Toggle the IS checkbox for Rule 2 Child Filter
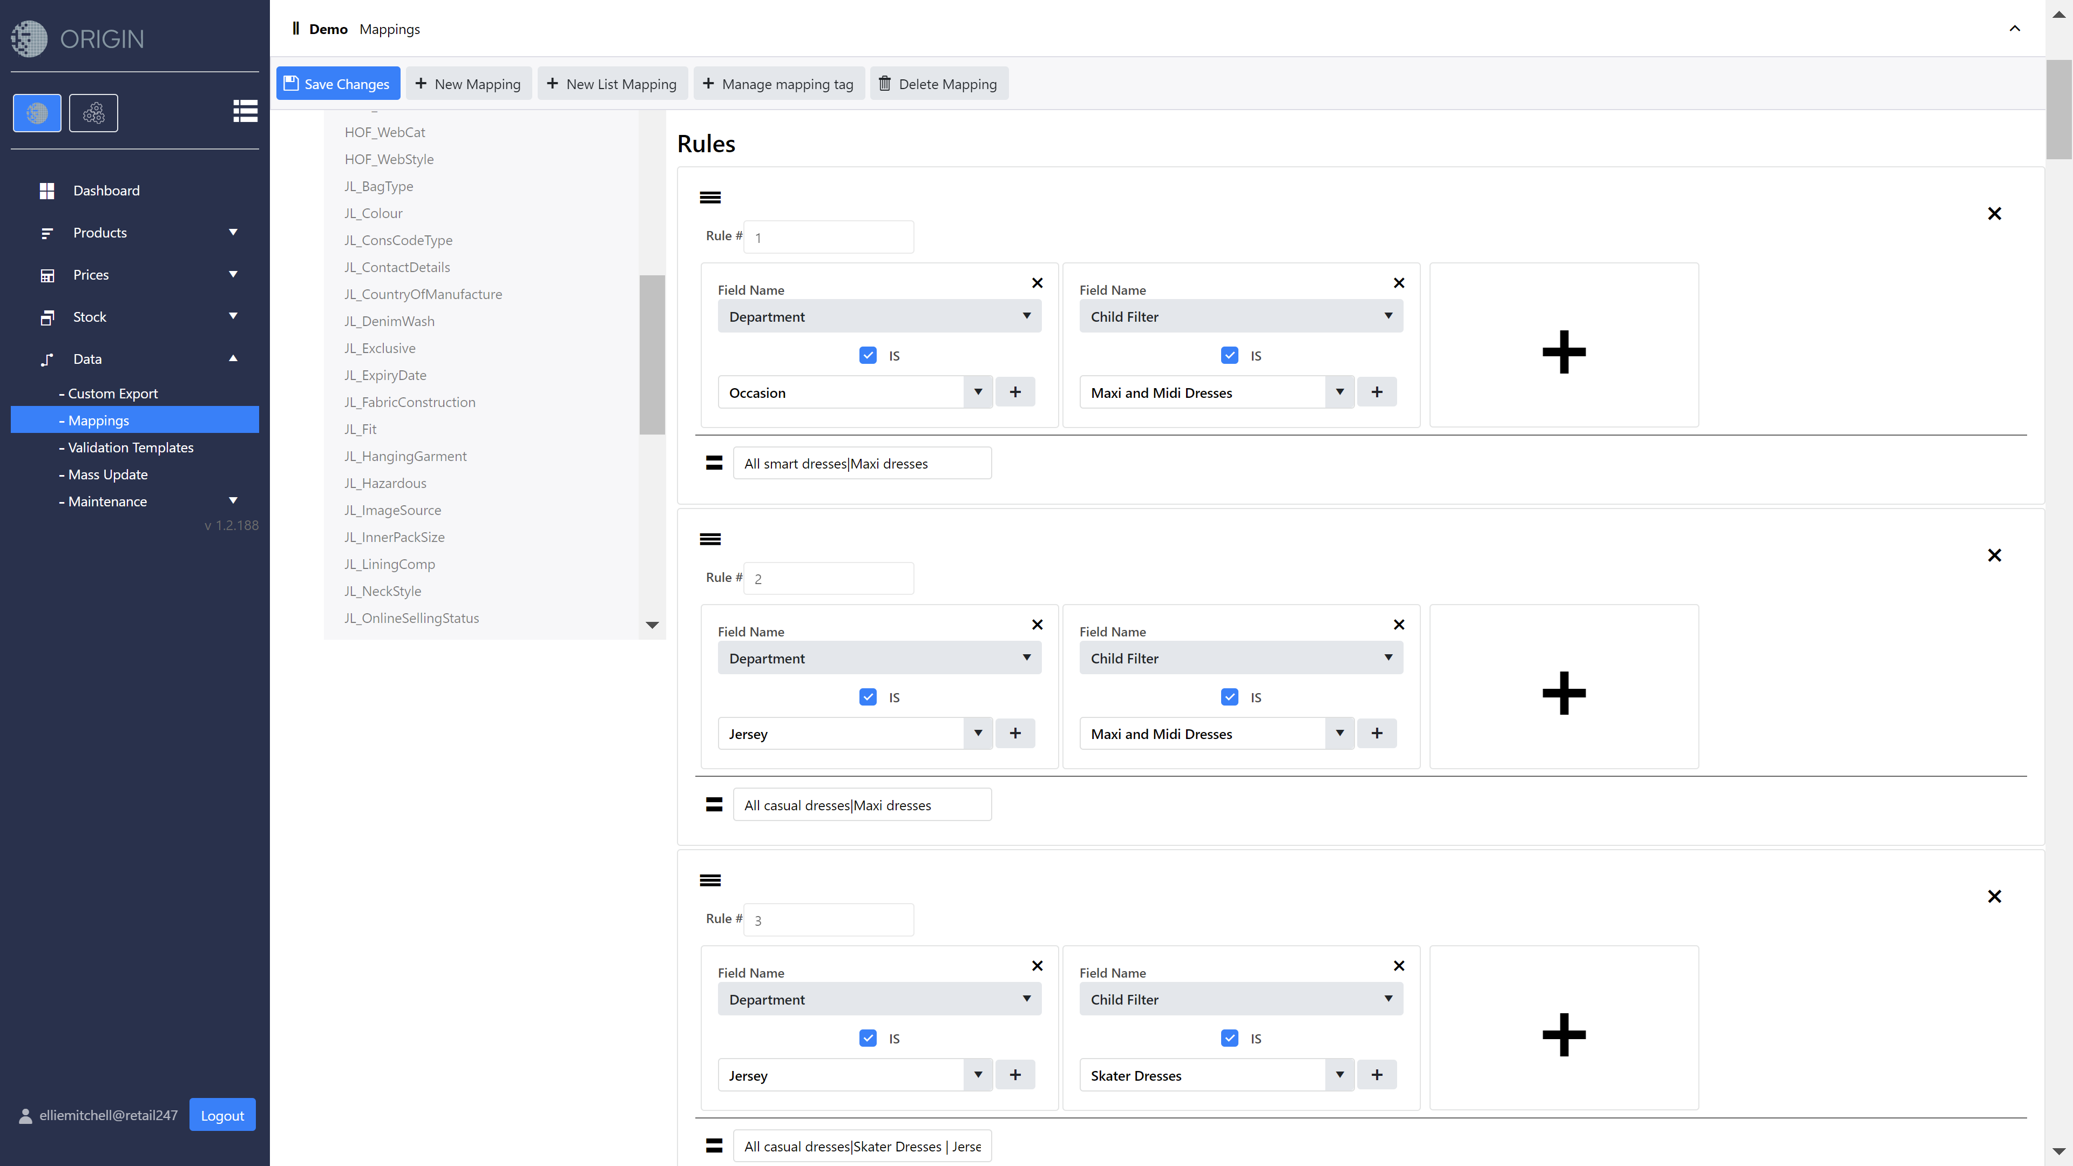Screen dimensions: 2073x1166 click(x=1229, y=697)
